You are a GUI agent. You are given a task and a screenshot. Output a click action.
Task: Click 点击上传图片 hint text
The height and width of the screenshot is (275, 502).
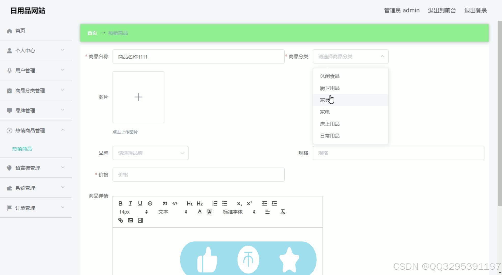click(125, 132)
